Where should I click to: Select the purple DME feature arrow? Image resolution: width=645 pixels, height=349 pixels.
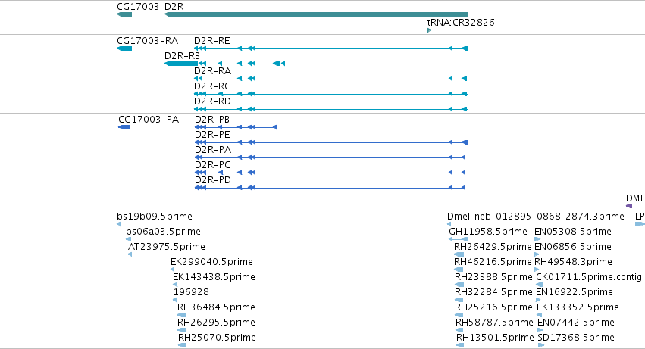coord(629,206)
